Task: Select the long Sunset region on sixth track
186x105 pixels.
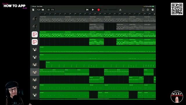Action: click(x=98, y=57)
